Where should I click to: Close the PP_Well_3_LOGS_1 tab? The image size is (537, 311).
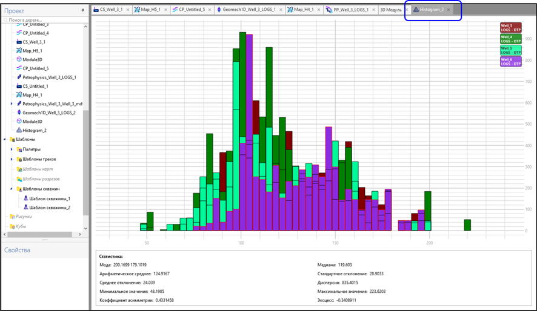(373, 10)
